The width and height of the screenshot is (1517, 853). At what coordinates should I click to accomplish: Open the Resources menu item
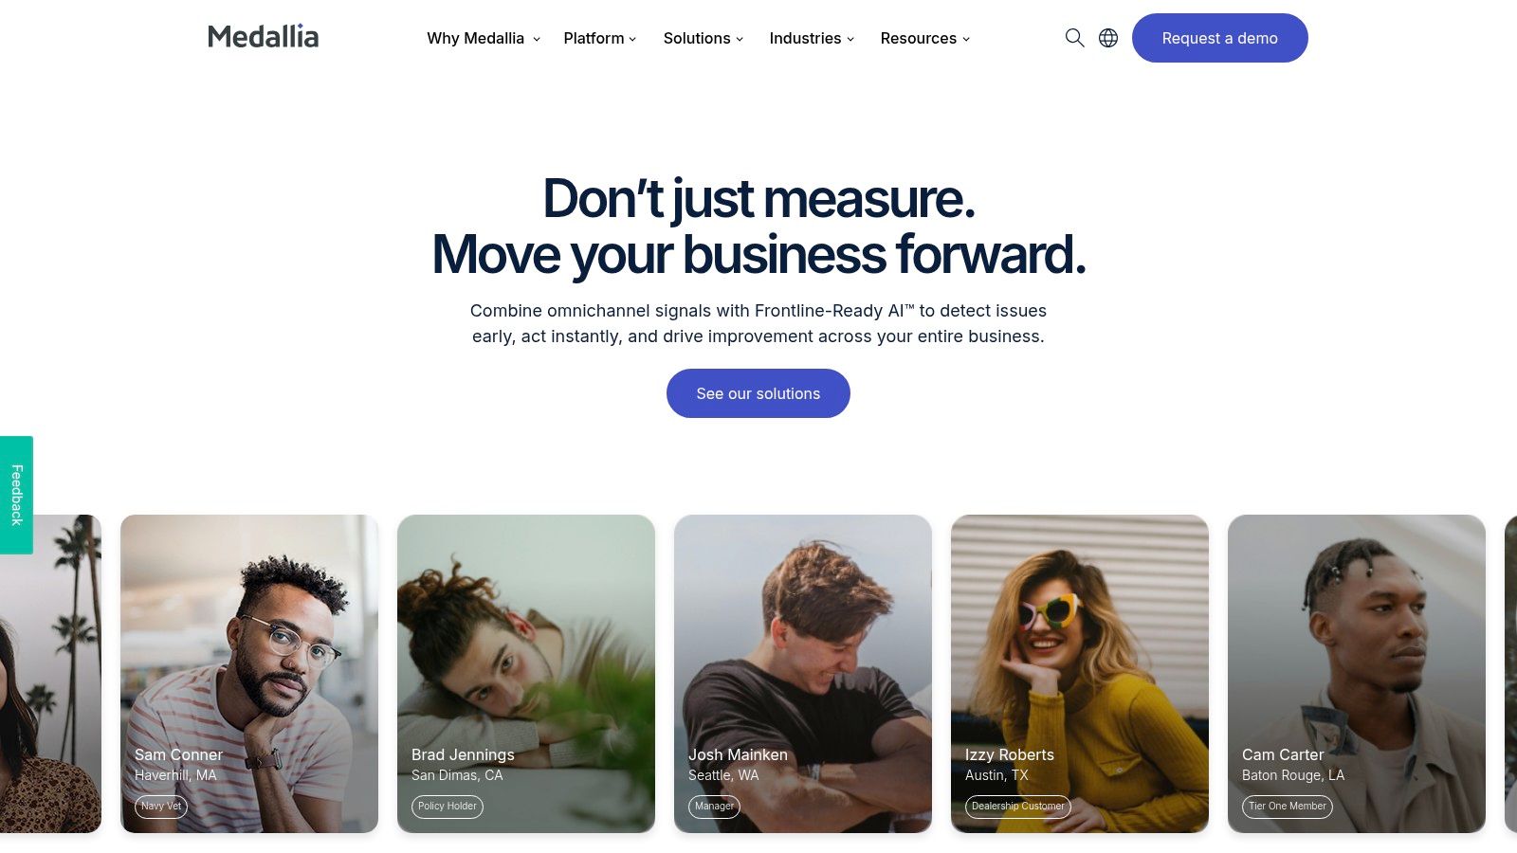925,38
